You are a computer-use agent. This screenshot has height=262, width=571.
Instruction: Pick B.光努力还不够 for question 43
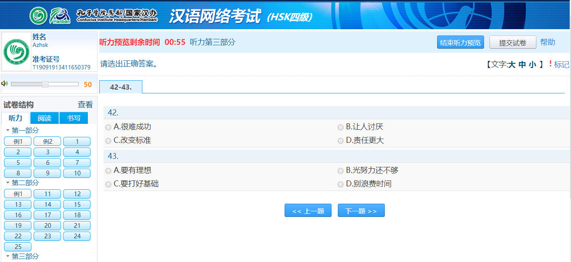(x=340, y=171)
